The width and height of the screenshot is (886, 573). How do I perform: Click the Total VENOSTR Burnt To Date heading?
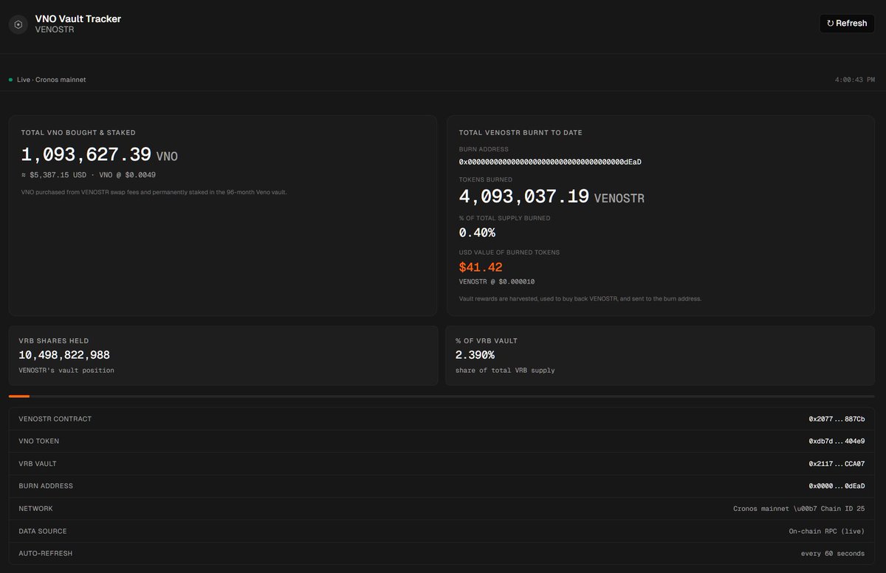pyautogui.click(x=521, y=133)
